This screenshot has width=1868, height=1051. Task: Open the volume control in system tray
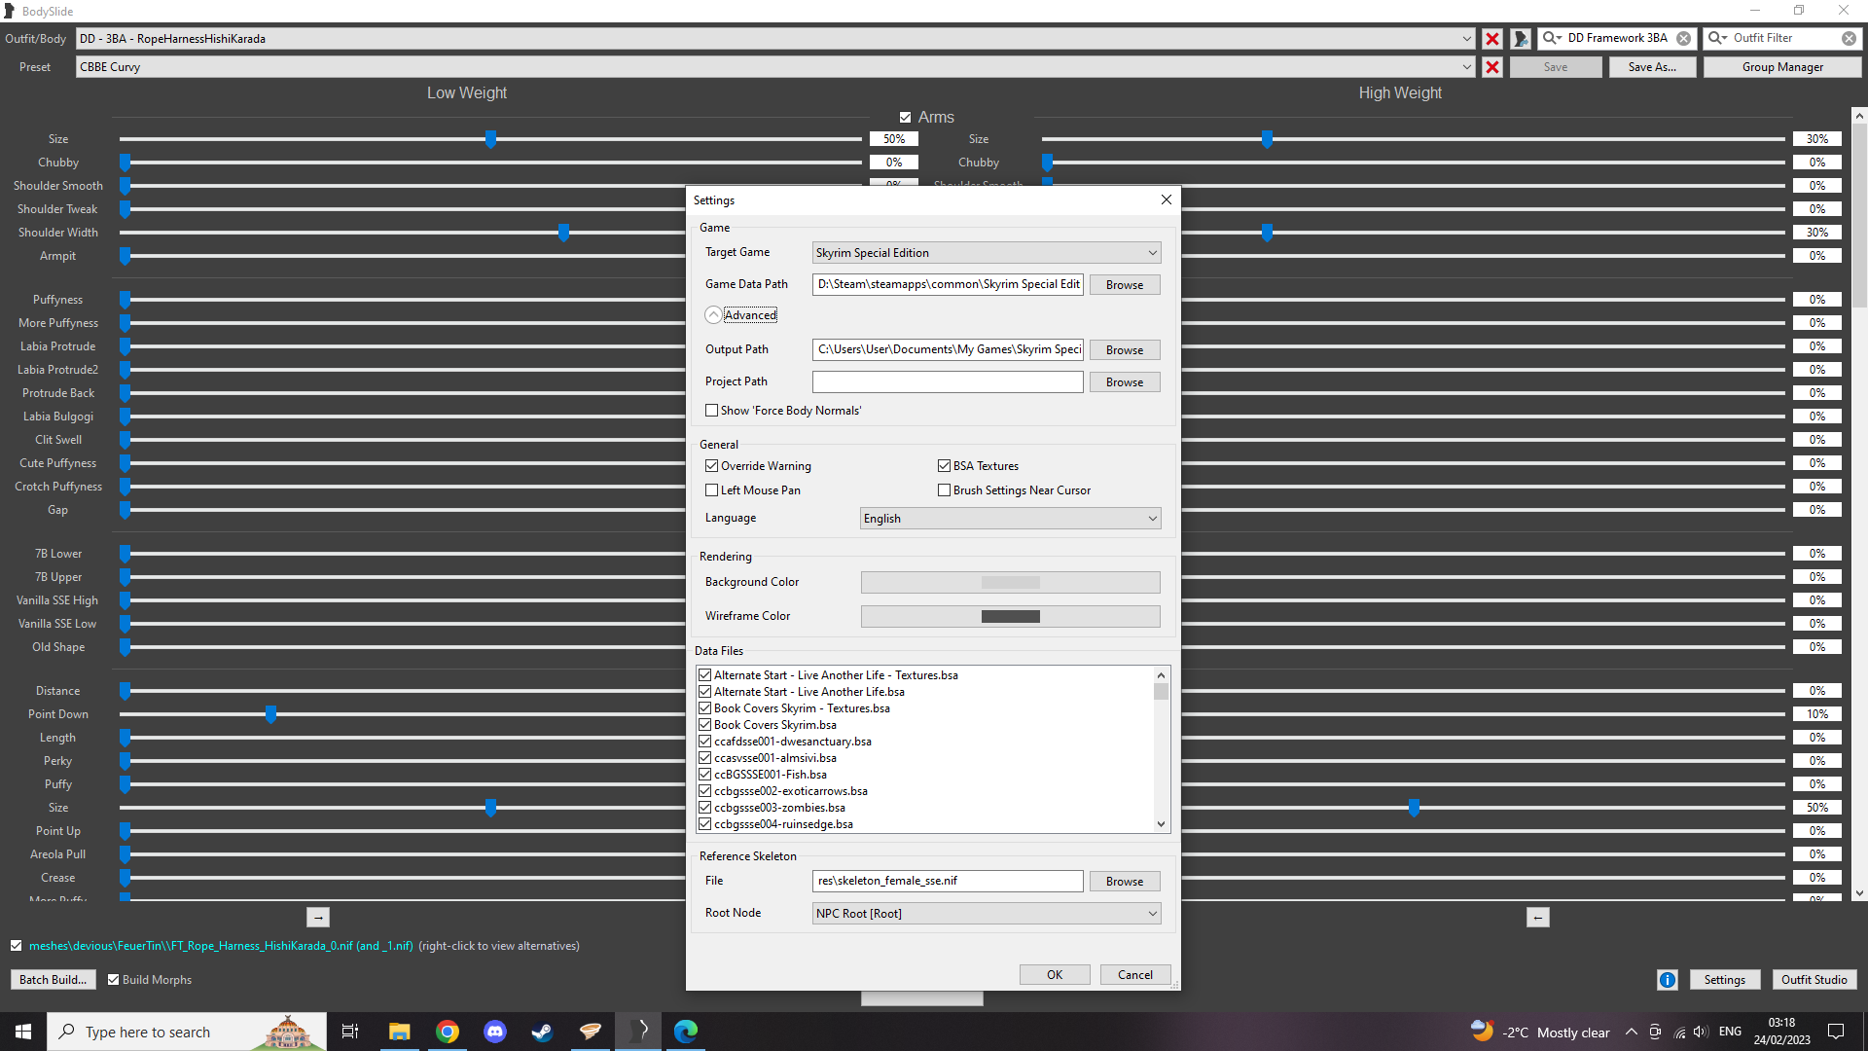tap(1700, 1033)
